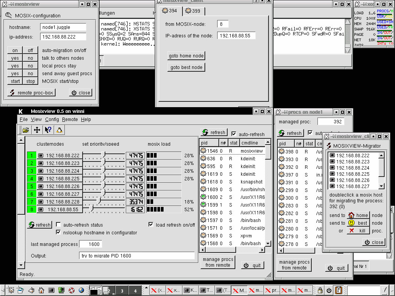Open the home folder icon in the panel
This screenshot has height=296, width=395.
(x=41, y=290)
